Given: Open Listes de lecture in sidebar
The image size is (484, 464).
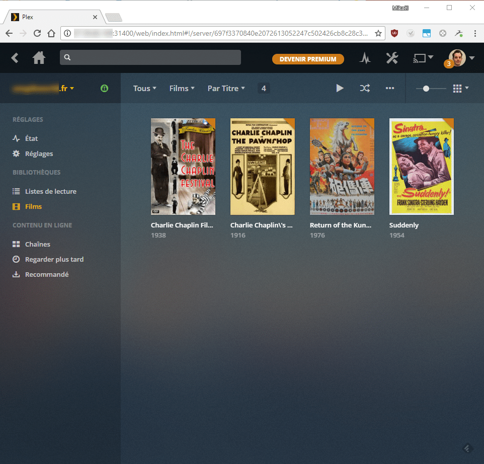Looking at the screenshot, I should (x=50, y=191).
